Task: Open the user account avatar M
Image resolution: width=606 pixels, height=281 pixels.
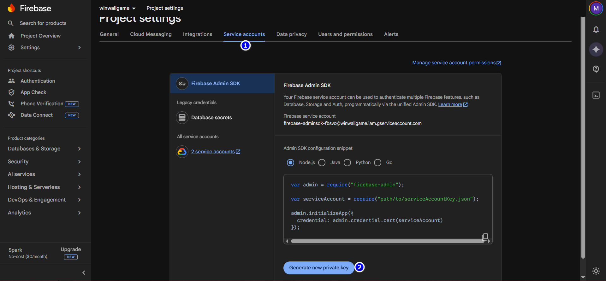Action: (x=596, y=8)
